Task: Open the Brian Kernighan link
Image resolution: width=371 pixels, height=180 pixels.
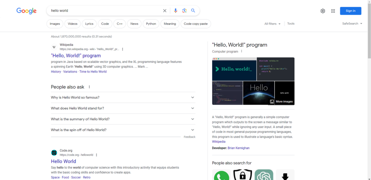Action: click(x=238, y=148)
